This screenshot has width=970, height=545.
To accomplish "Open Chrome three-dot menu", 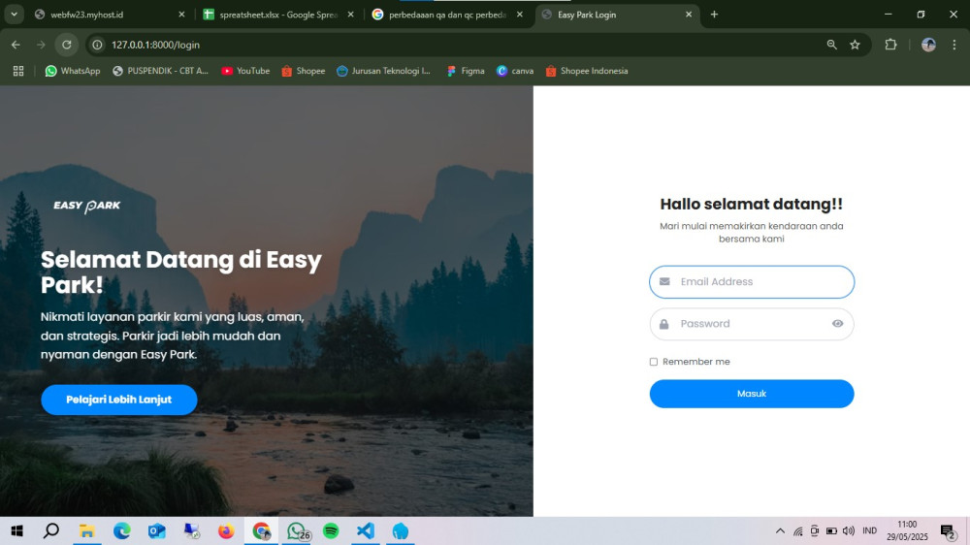I will click(954, 45).
